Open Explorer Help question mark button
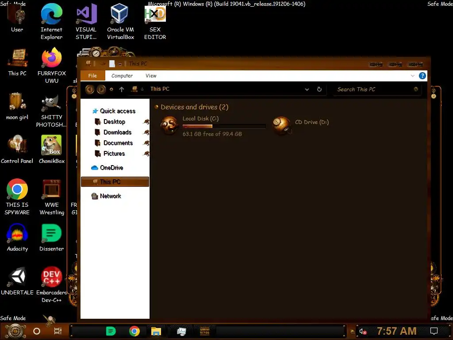 tap(422, 76)
